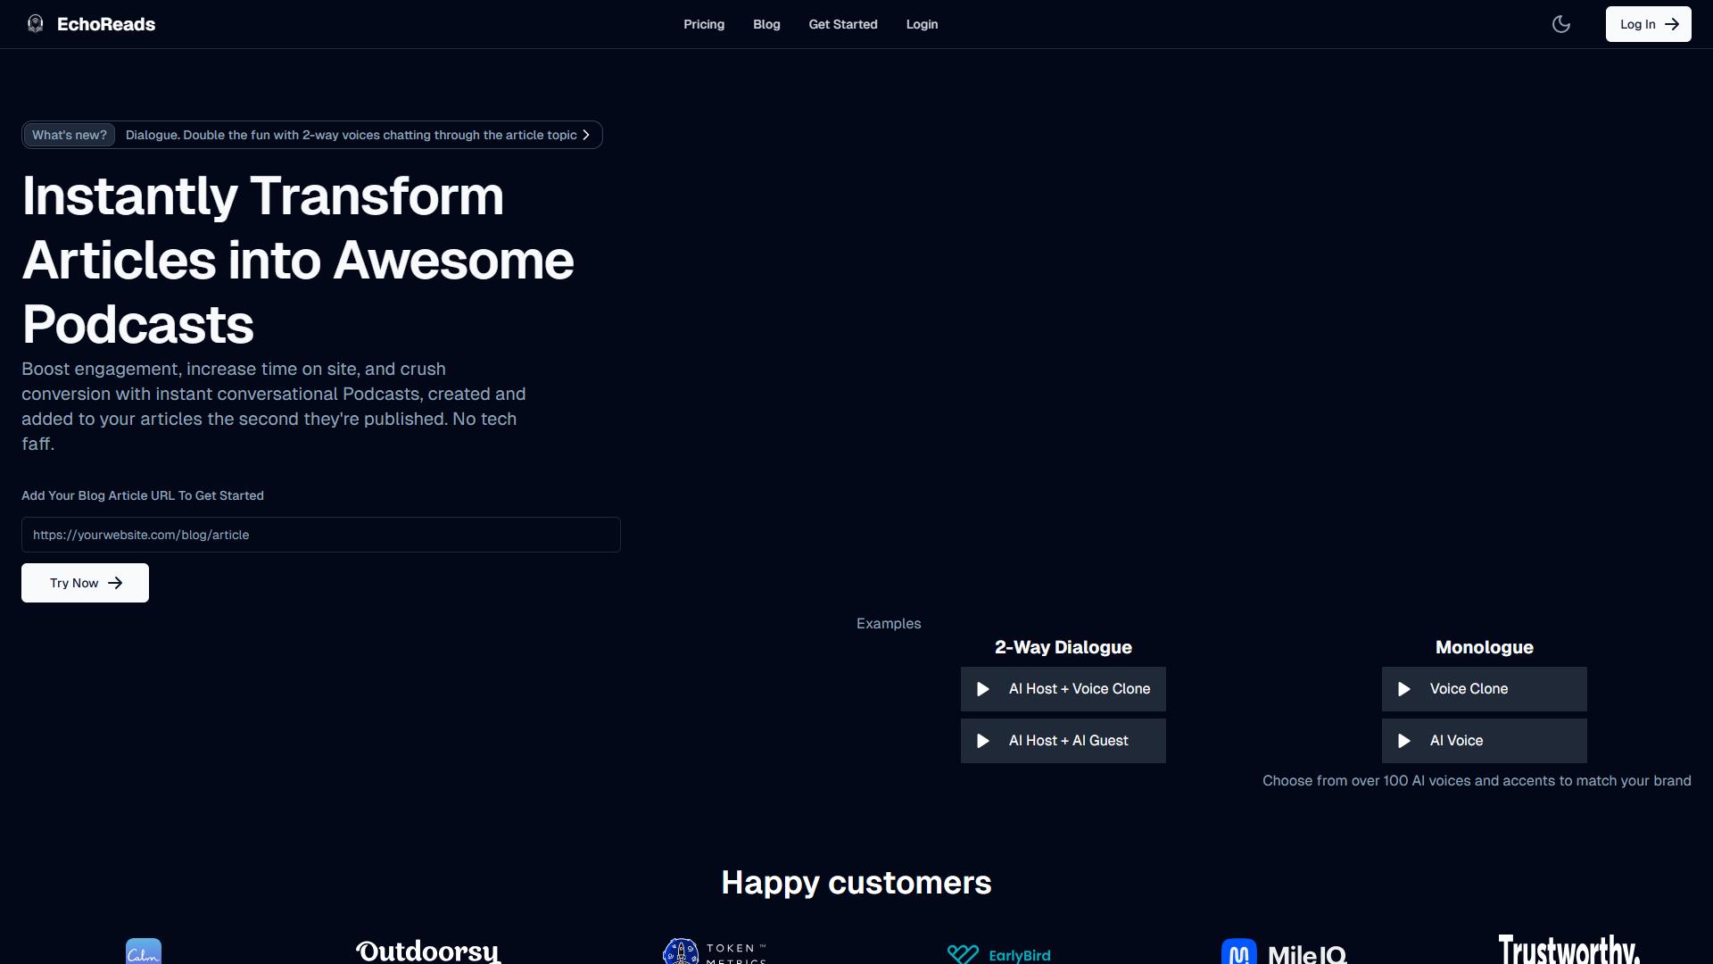Screen dimensions: 1713x964
Task: Focus the blog article URL input field
Action: 321,535
